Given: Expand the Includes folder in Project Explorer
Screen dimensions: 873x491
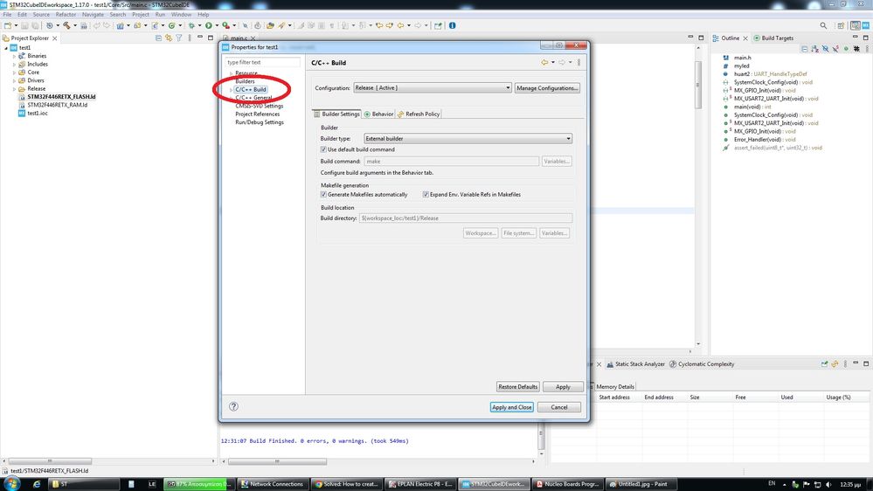Looking at the screenshot, I should coord(15,65).
